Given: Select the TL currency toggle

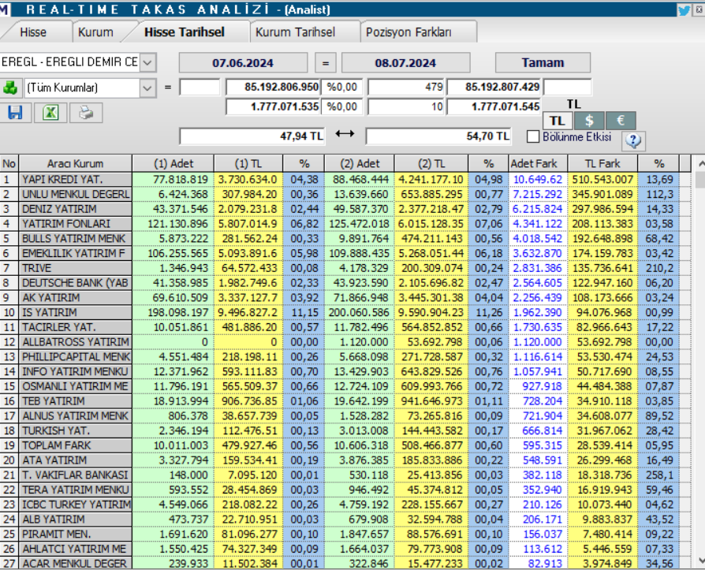Looking at the screenshot, I should coord(558,121).
